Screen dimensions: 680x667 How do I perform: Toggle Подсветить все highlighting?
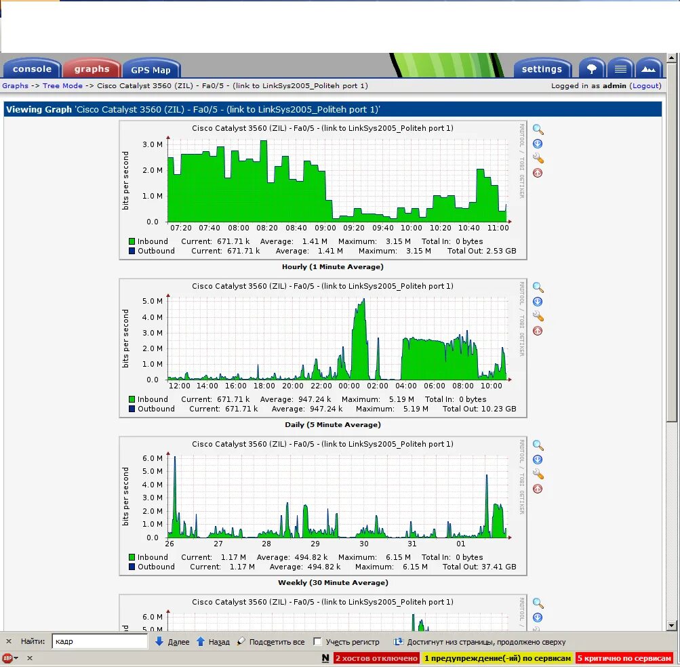[x=271, y=642]
